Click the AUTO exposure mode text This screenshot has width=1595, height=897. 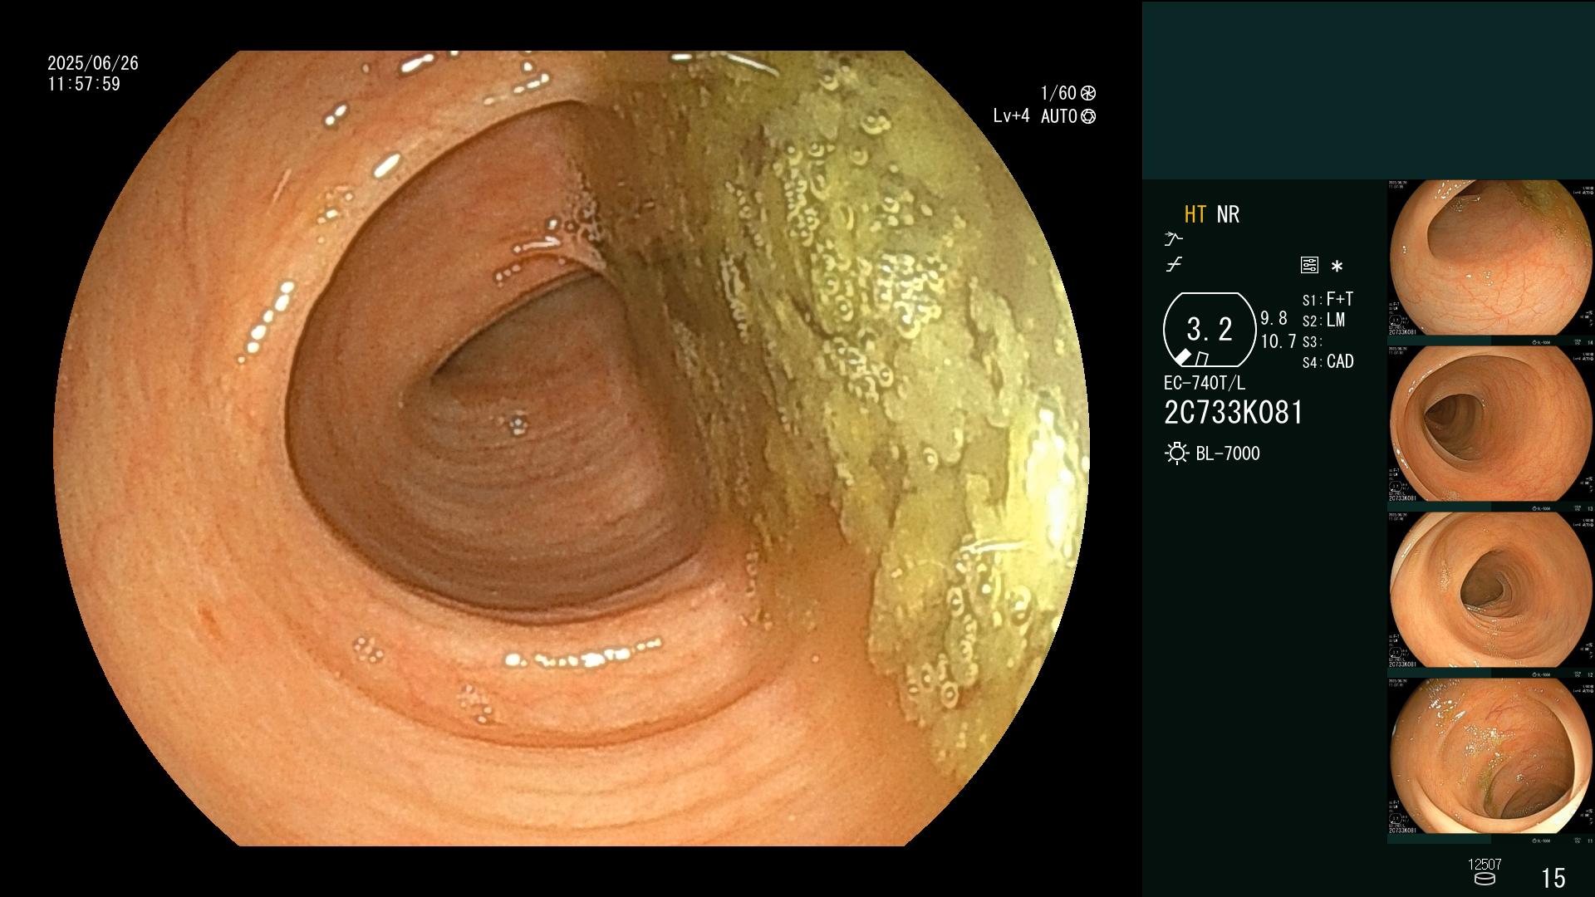coord(1059,116)
